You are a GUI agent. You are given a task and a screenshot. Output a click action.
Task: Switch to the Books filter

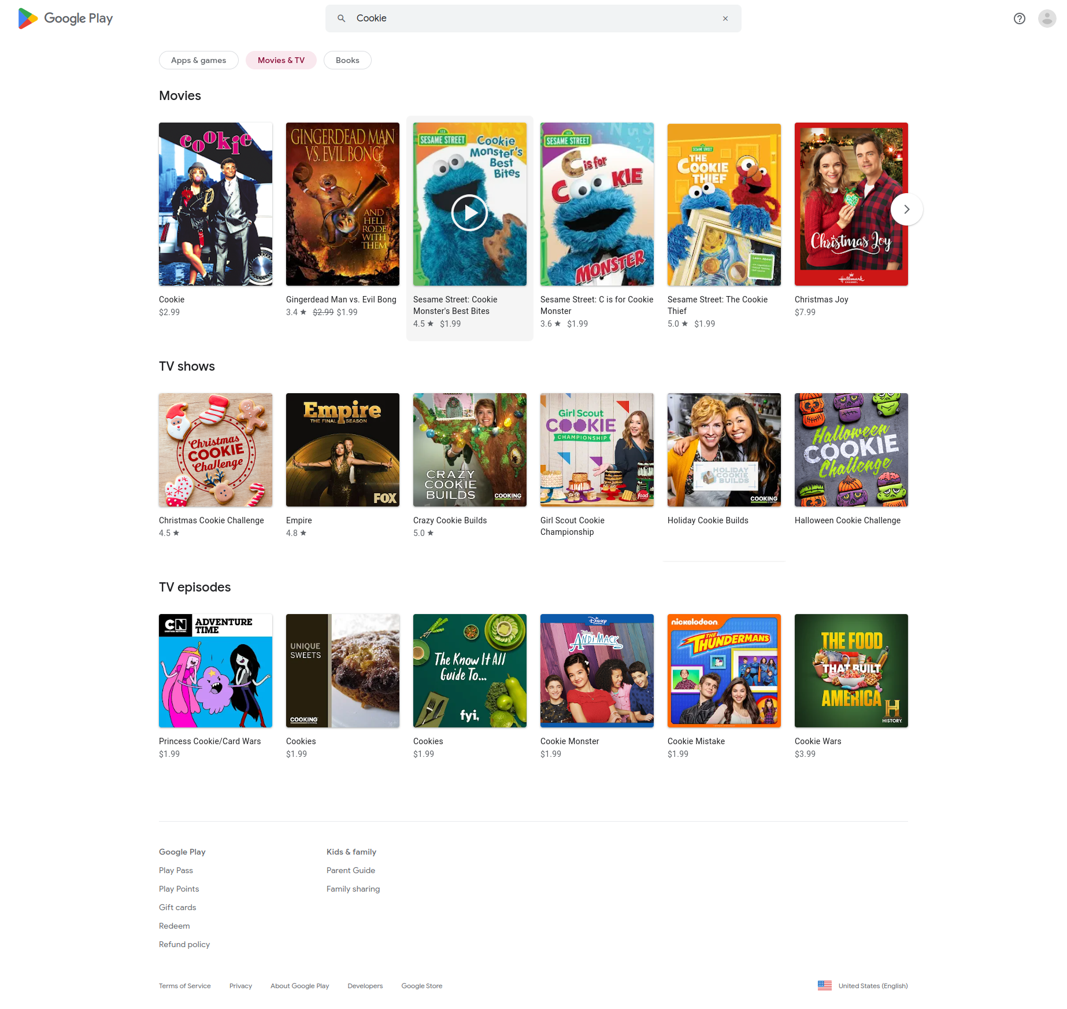[x=347, y=60]
